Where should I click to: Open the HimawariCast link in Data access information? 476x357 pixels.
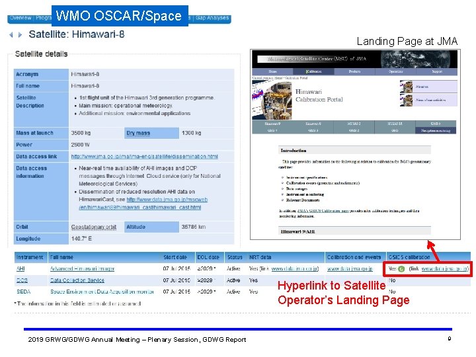pos(143,204)
